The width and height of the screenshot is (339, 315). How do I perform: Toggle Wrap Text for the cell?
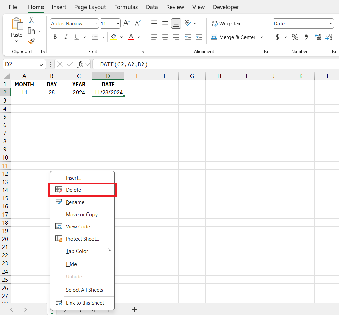point(226,23)
